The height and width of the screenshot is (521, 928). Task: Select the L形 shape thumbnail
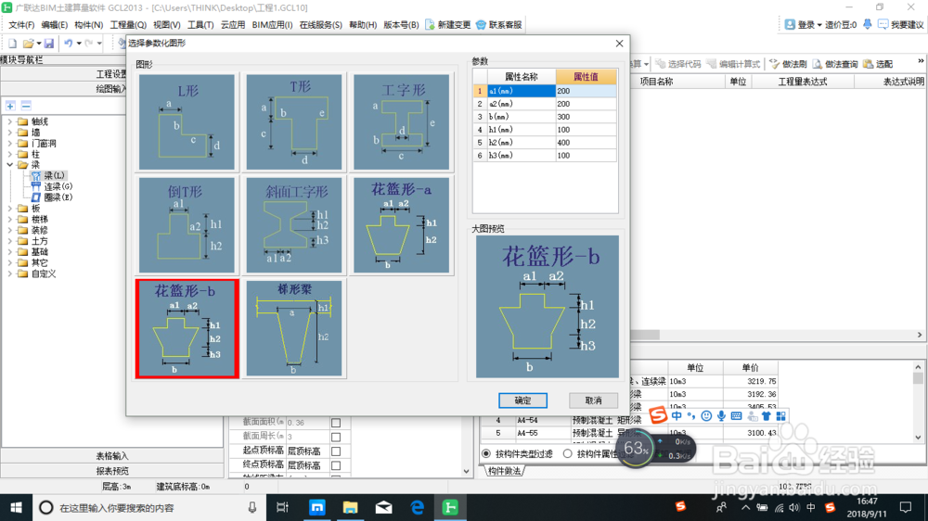(x=187, y=121)
